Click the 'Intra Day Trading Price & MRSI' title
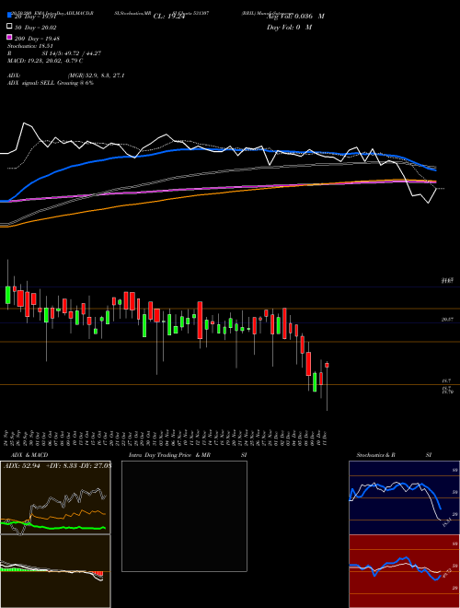Viewport: 460px width, 608px height. coord(188,455)
